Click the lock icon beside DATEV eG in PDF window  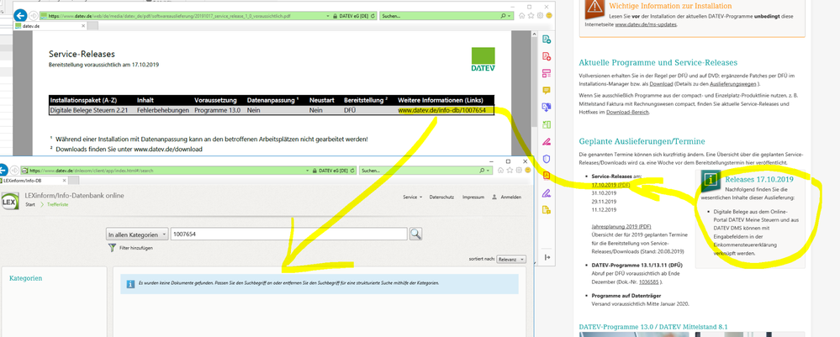(335, 16)
